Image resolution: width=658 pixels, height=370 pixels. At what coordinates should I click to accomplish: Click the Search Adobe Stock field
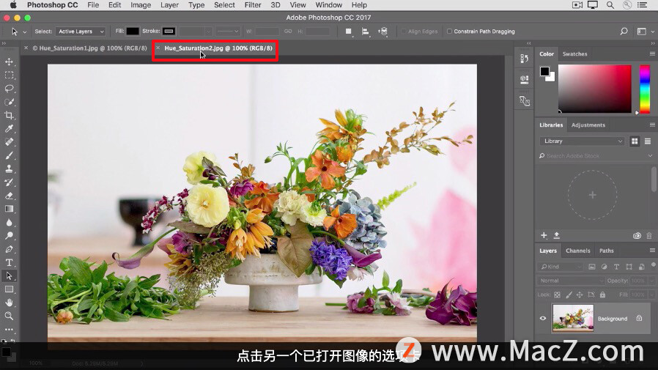point(593,156)
